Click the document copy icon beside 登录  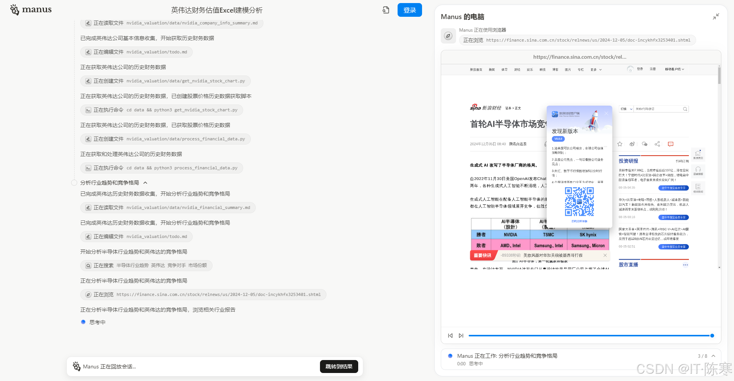[x=386, y=10]
